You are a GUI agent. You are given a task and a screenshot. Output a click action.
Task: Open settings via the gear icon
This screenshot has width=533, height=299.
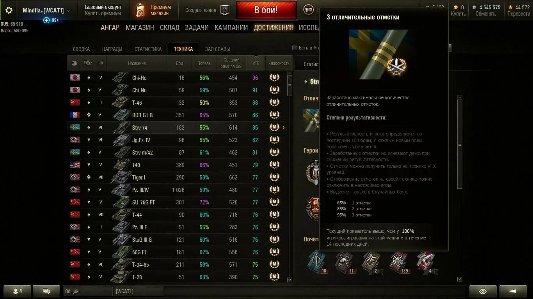9,10
